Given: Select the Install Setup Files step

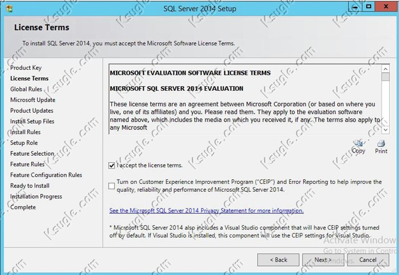Looking at the screenshot, I should (32, 121).
